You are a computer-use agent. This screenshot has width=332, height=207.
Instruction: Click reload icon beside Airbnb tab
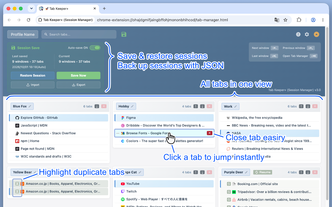[229, 200]
